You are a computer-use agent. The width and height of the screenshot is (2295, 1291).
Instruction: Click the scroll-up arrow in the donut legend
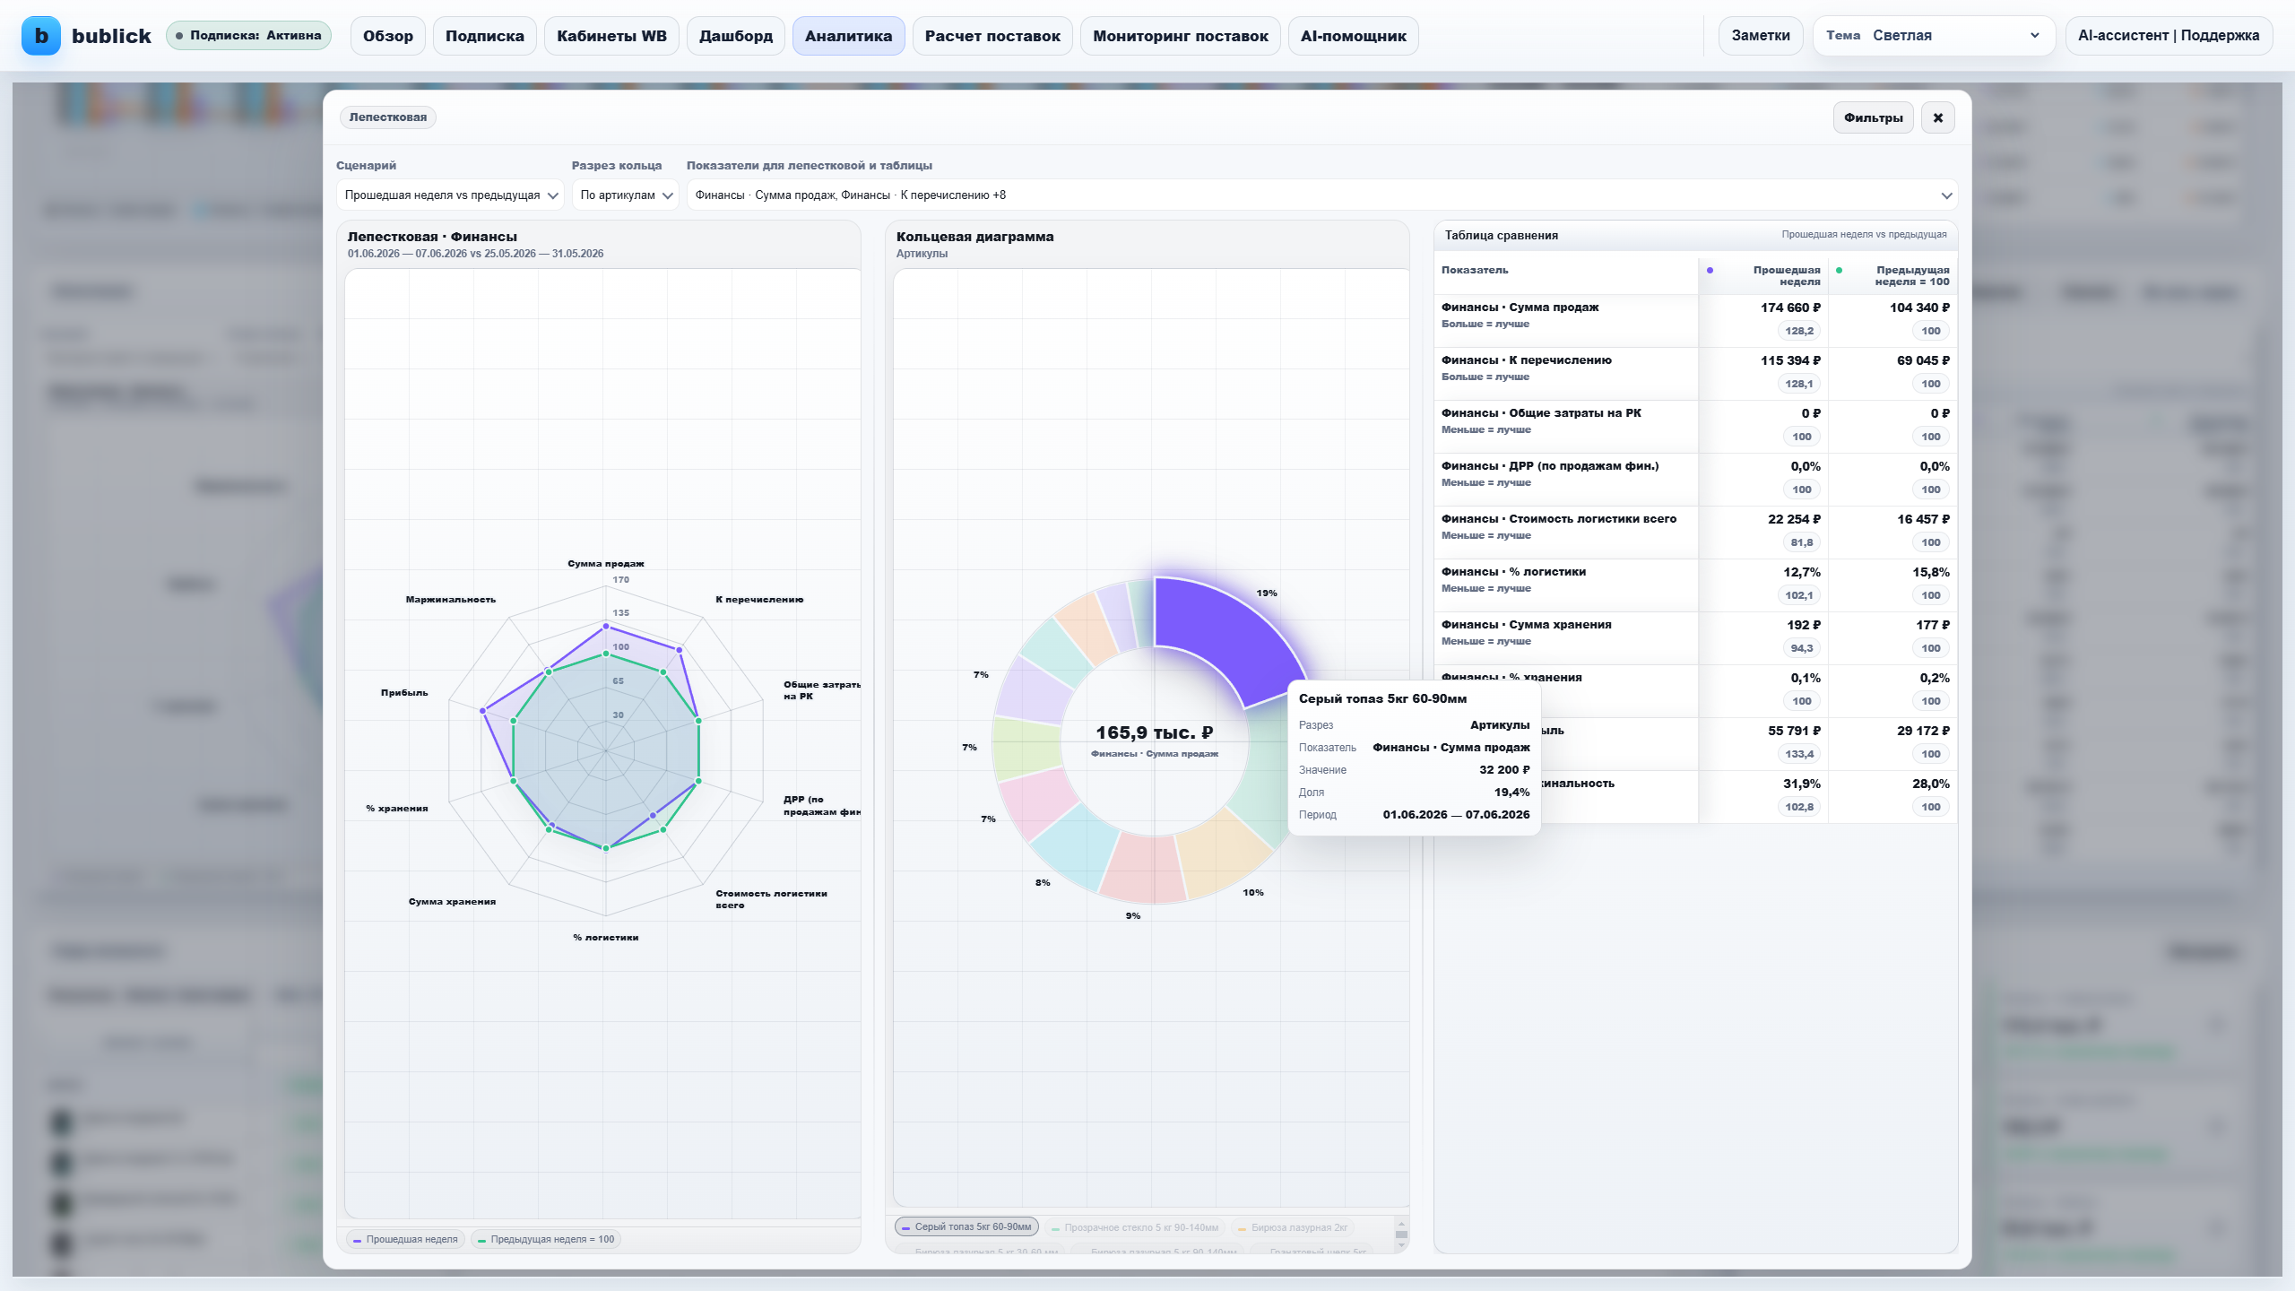(x=1401, y=1224)
